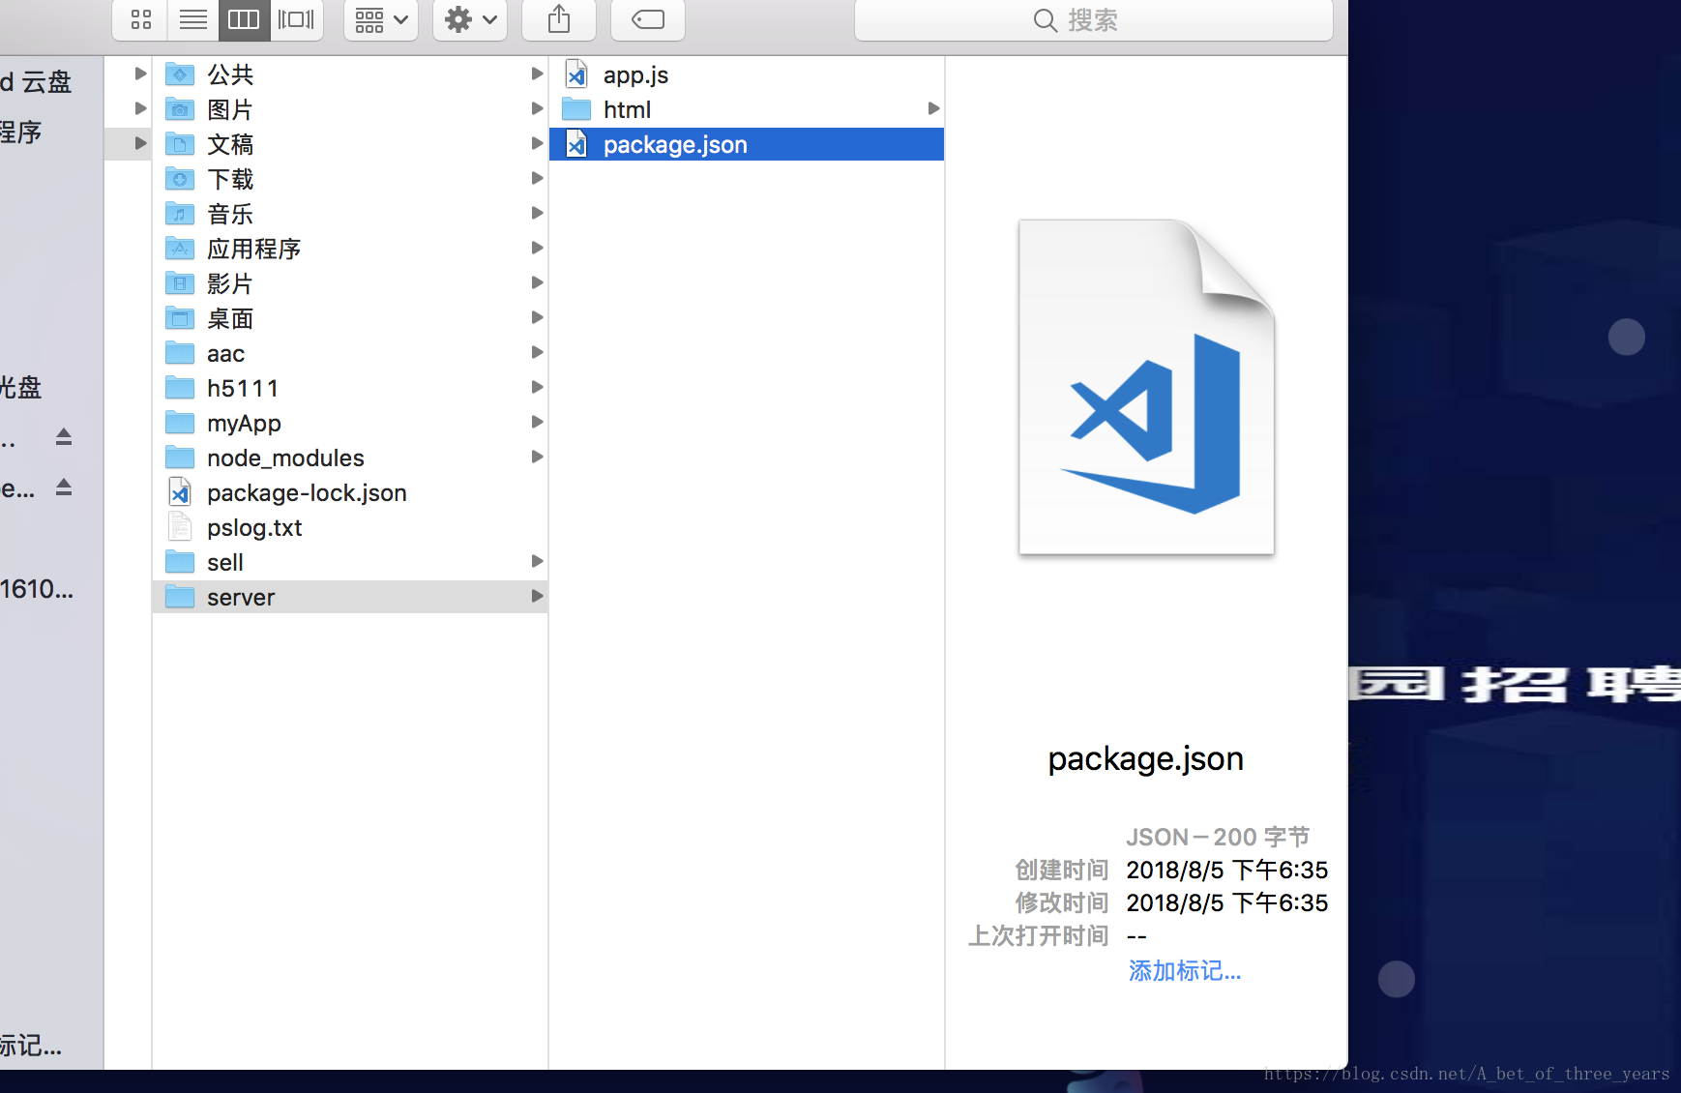Select package.json in the server column
The height and width of the screenshot is (1093, 1681).
click(x=747, y=144)
